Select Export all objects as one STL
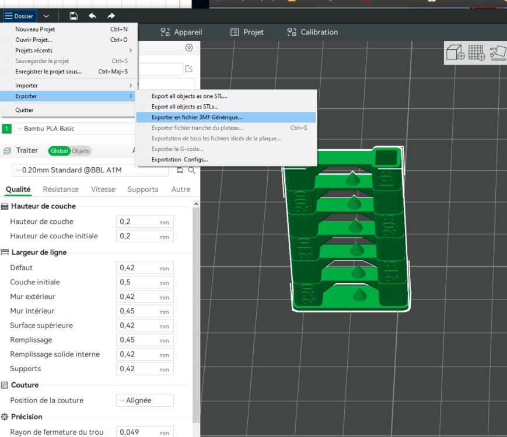This screenshot has height=437, width=507. pos(189,96)
